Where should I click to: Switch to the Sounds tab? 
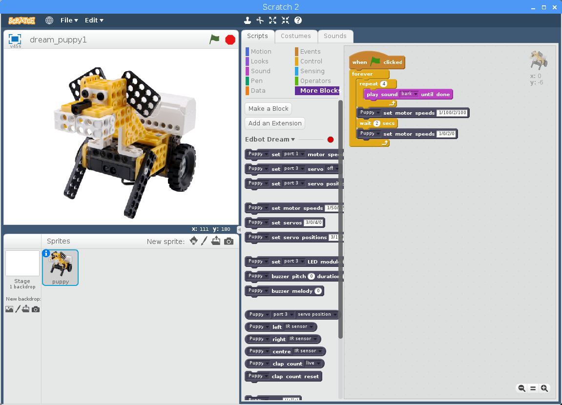click(x=335, y=36)
